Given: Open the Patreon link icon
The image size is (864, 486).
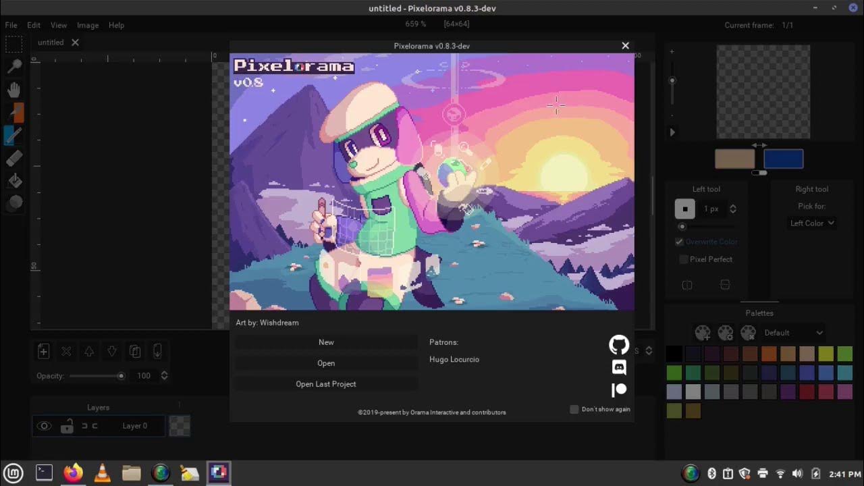Looking at the screenshot, I should pos(619,389).
